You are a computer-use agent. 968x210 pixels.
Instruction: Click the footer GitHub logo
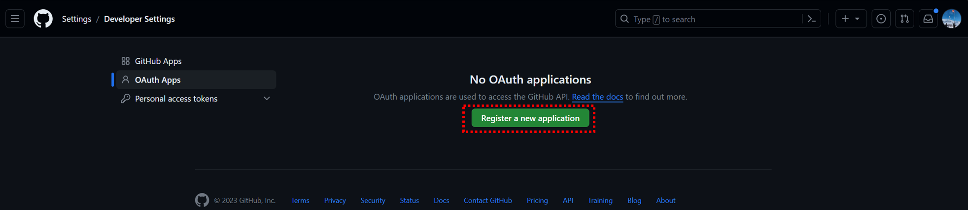point(202,200)
